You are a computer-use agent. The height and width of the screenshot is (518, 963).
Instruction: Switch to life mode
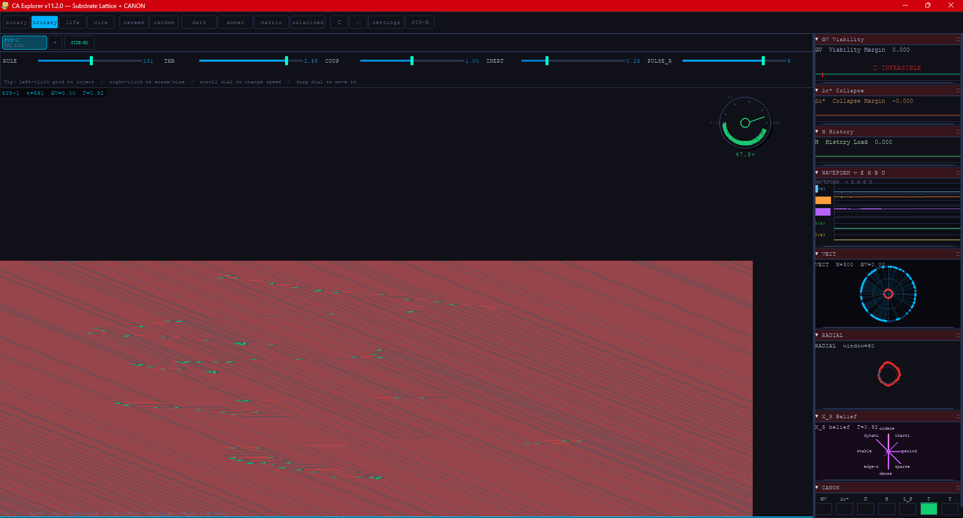[73, 23]
